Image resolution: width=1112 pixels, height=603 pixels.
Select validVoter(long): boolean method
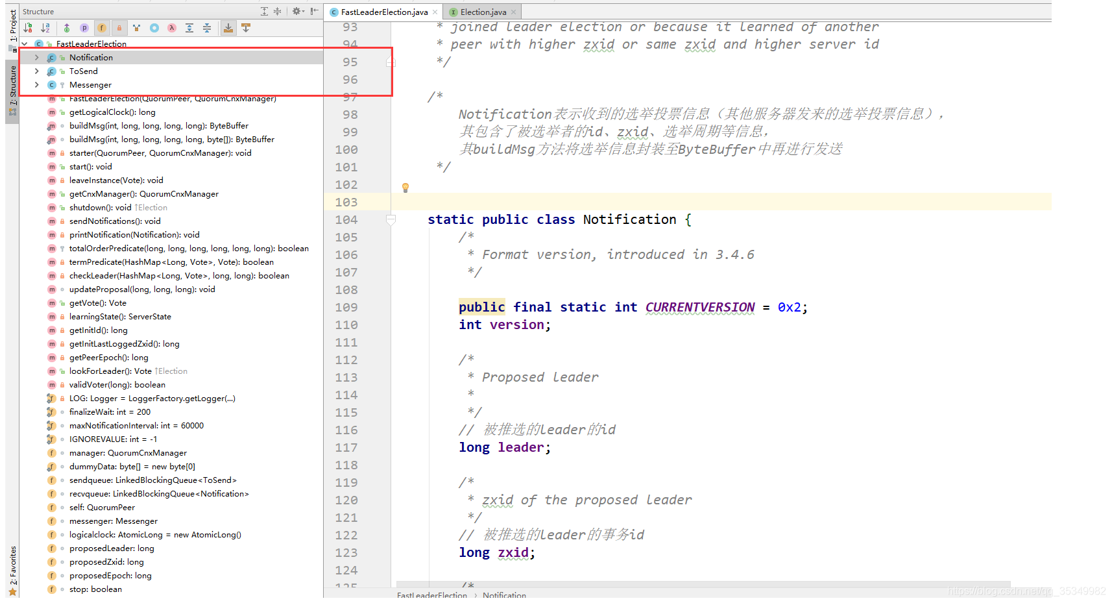pyautogui.click(x=117, y=385)
